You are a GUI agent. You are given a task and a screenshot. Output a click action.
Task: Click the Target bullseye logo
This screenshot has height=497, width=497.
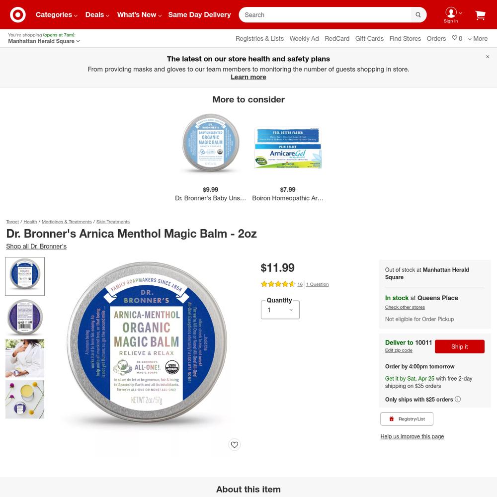[18, 14]
